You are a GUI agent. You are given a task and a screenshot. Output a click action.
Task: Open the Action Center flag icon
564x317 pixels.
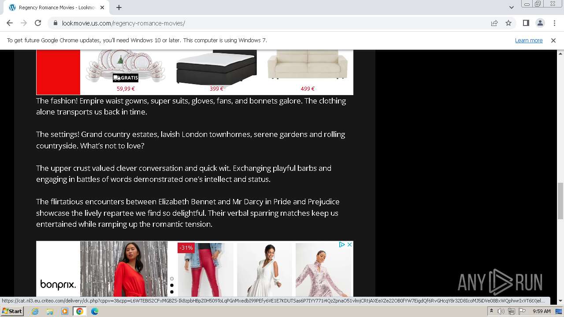pyautogui.click(x=522, y=311)
